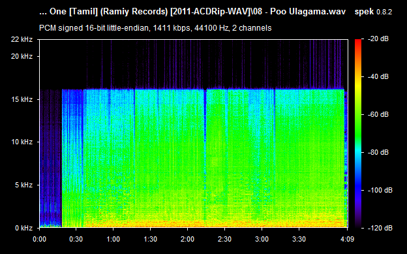Click the -120 dB scale label

pyautogui.click(x=380, y=228)
